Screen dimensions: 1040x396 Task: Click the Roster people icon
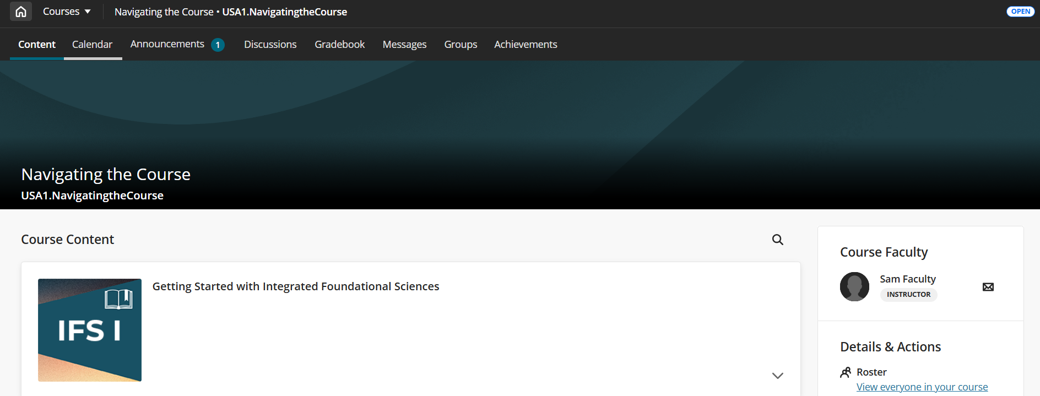pyautogui.click(x=846, y=372)
